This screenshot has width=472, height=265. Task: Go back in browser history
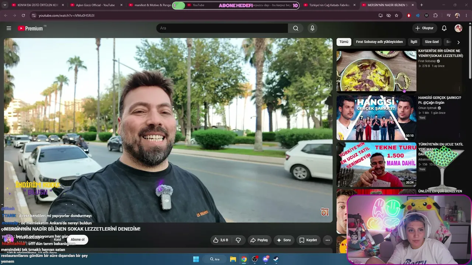[x=6, y=15]
